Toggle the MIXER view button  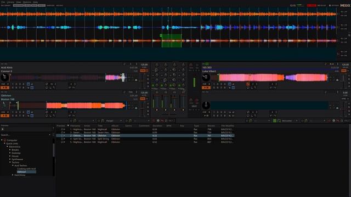tap(34, 5)
